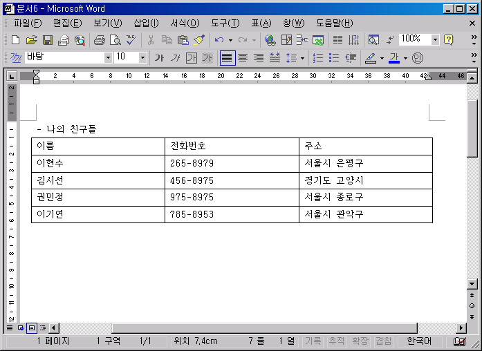This screenshot has width=482, height=351.
Task: Cut the selection with scissors icon
Action: click(151, 40)
